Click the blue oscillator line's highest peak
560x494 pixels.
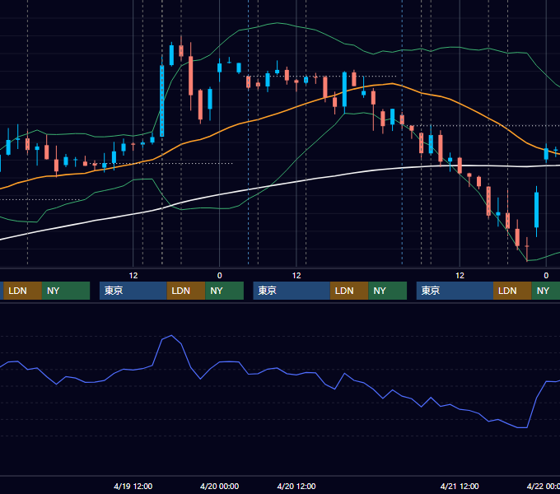171,336
